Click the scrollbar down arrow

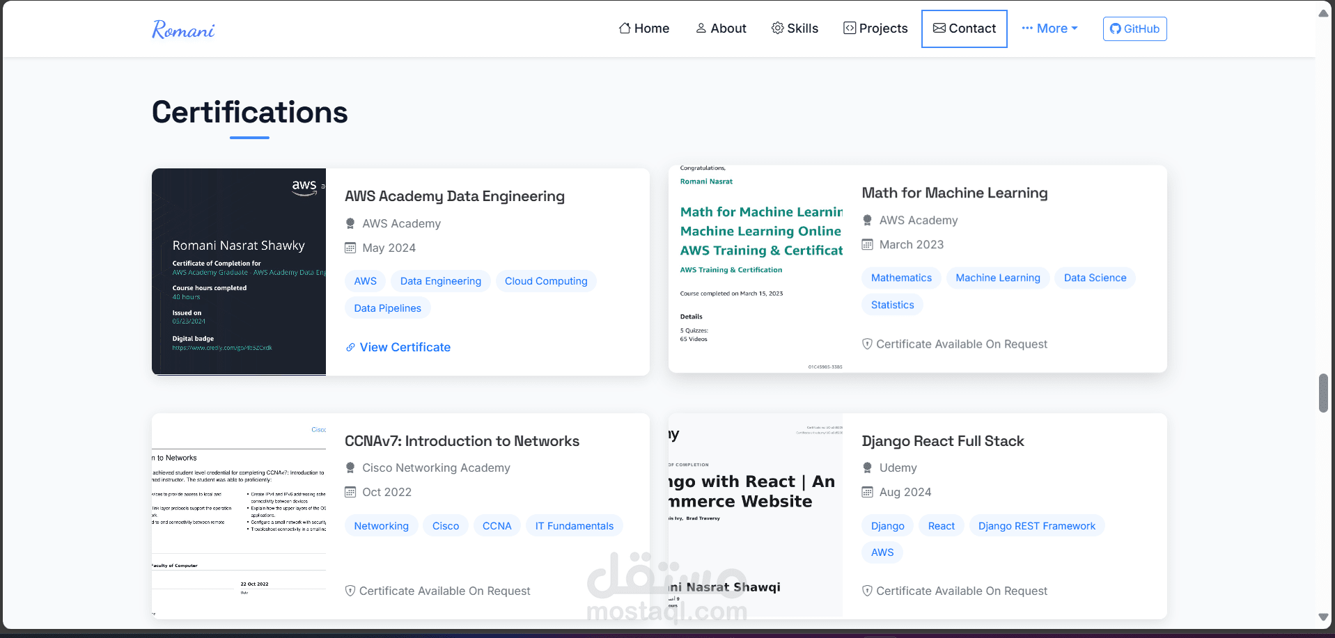[x=1323, y=617]
